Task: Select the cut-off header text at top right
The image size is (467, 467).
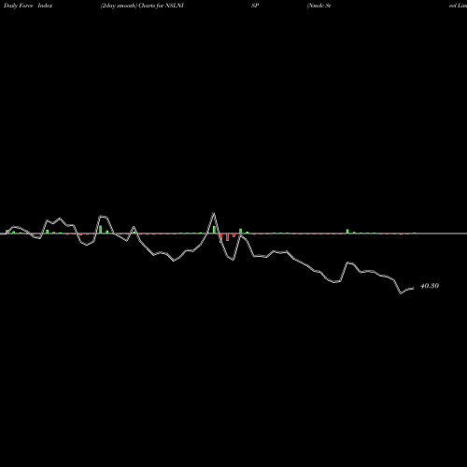Action: pyautogui.click(x=458, y=6)
